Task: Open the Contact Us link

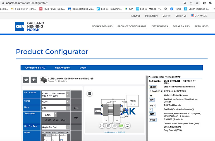Action: 181,16
